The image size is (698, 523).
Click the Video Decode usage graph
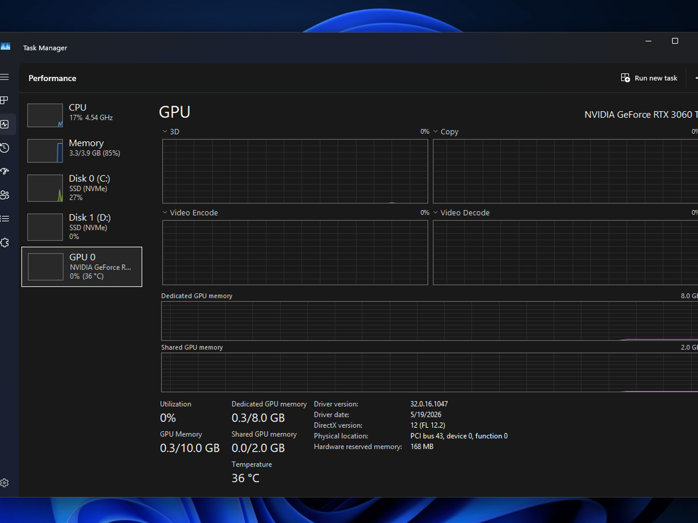coord(565,253)
